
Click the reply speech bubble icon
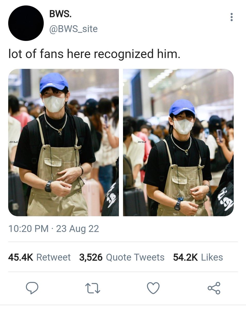(x=32, y=288)
